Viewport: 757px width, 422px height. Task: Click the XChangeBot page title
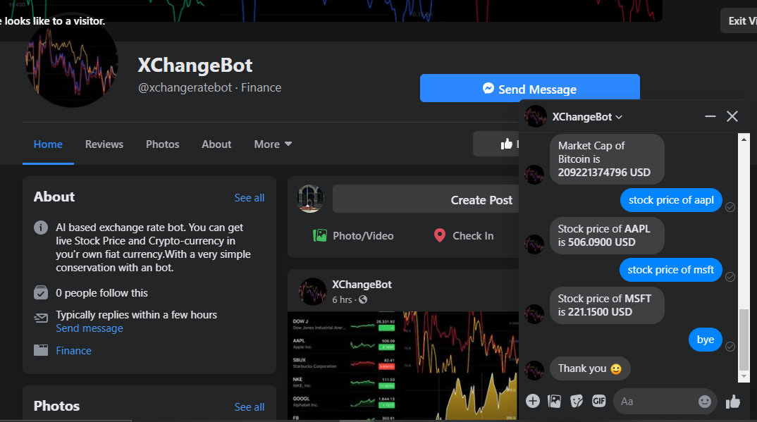(x=195, y=65)
